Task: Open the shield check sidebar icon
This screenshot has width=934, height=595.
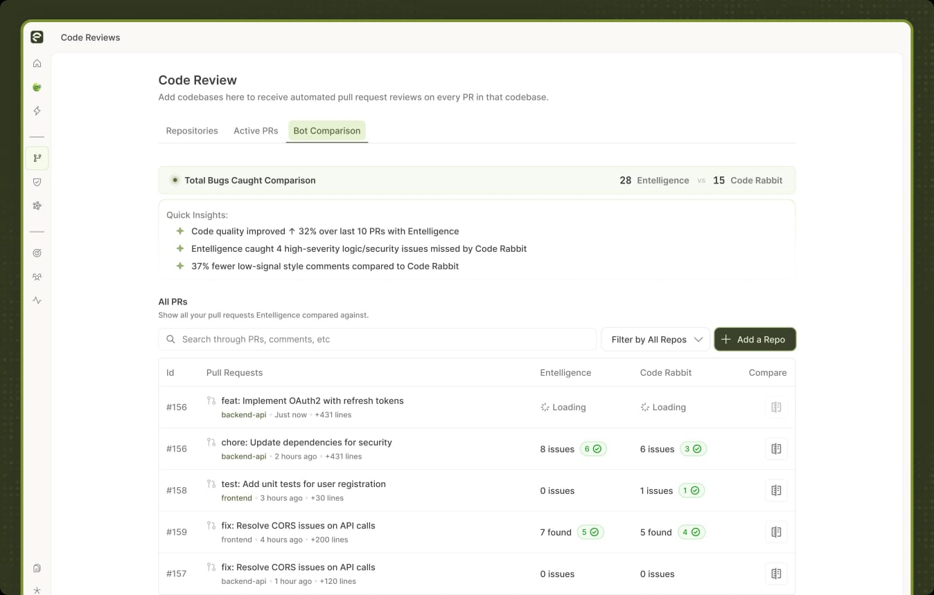Action: pyautogui.click(x=37, y=182)
